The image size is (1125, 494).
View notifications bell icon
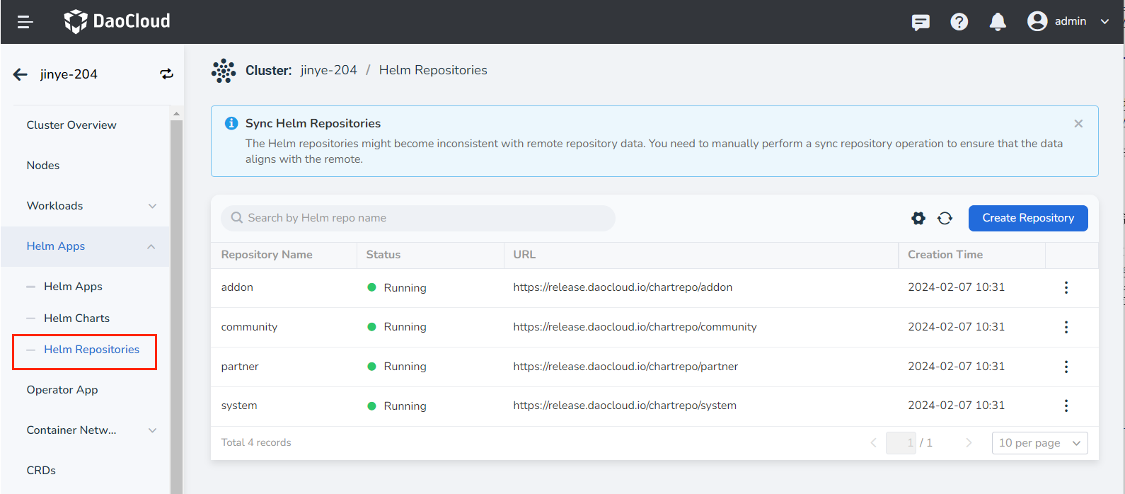998,22
